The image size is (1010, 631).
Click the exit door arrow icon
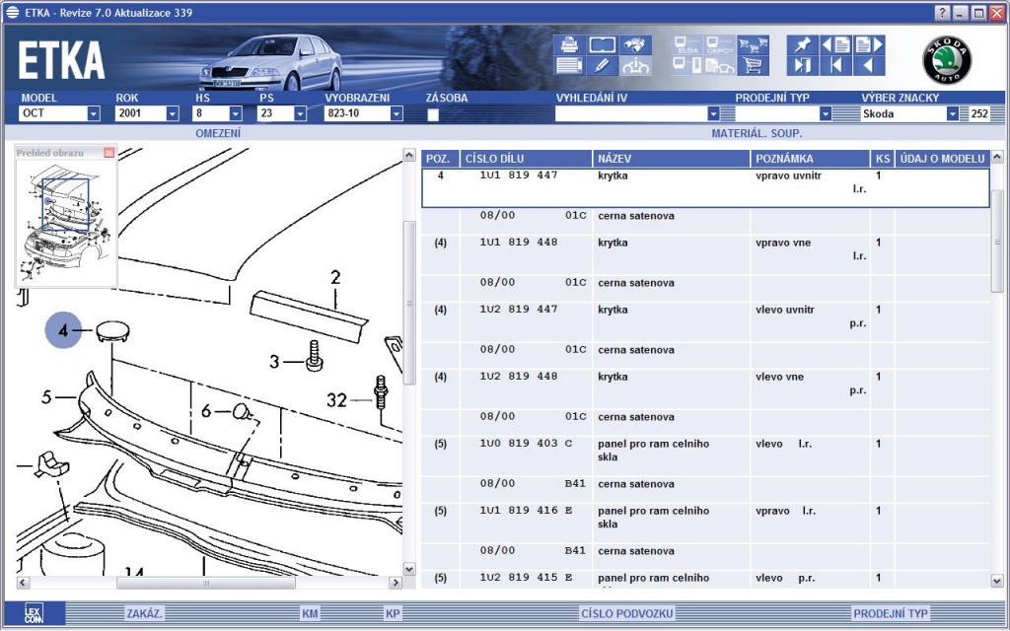pyautogui.click(x=803, y=66)
